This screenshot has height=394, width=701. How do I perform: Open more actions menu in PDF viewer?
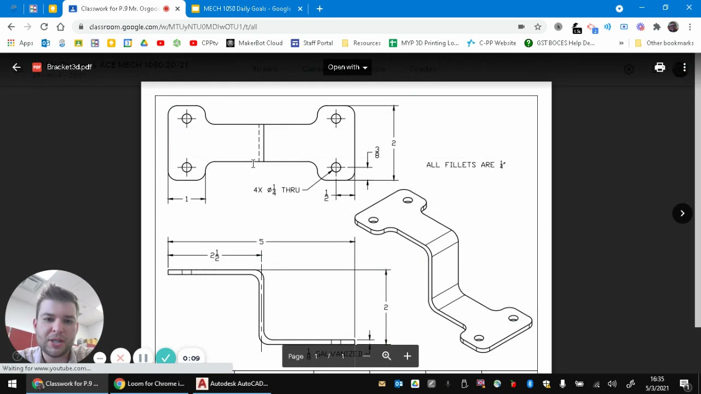[x=684, y=67]
